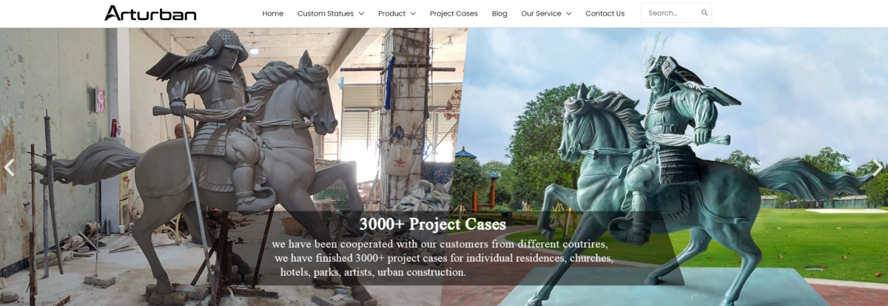
Task: Show the previous slide with left arrow
Action: [9, 168]
